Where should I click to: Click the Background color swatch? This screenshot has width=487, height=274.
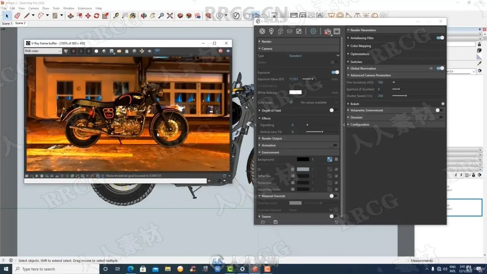(303, 159)
